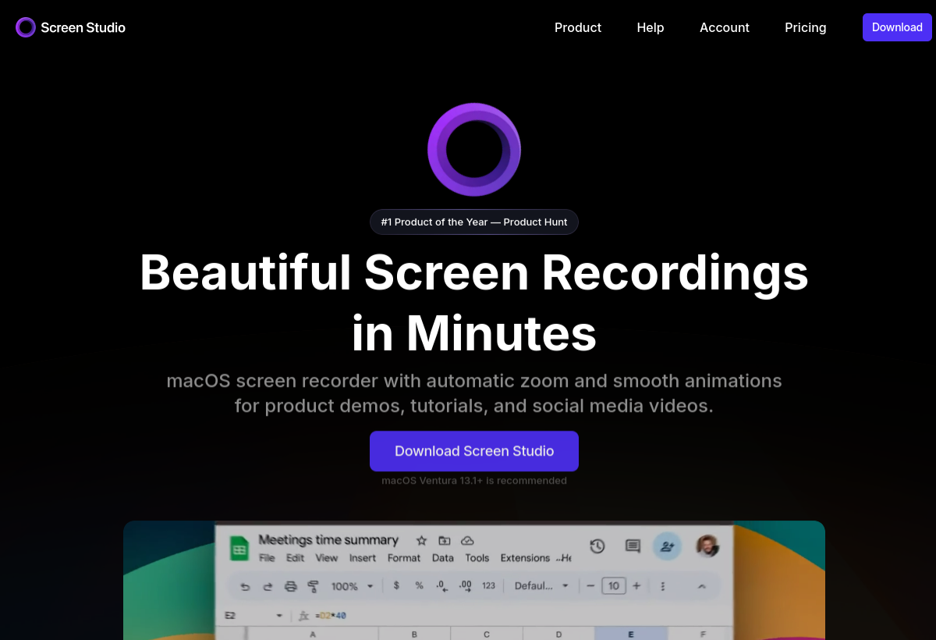The height and width of the screenshot is (640, 936).
Task: Open the Format menu in the sheet
Action: click(x=404, y=558)
